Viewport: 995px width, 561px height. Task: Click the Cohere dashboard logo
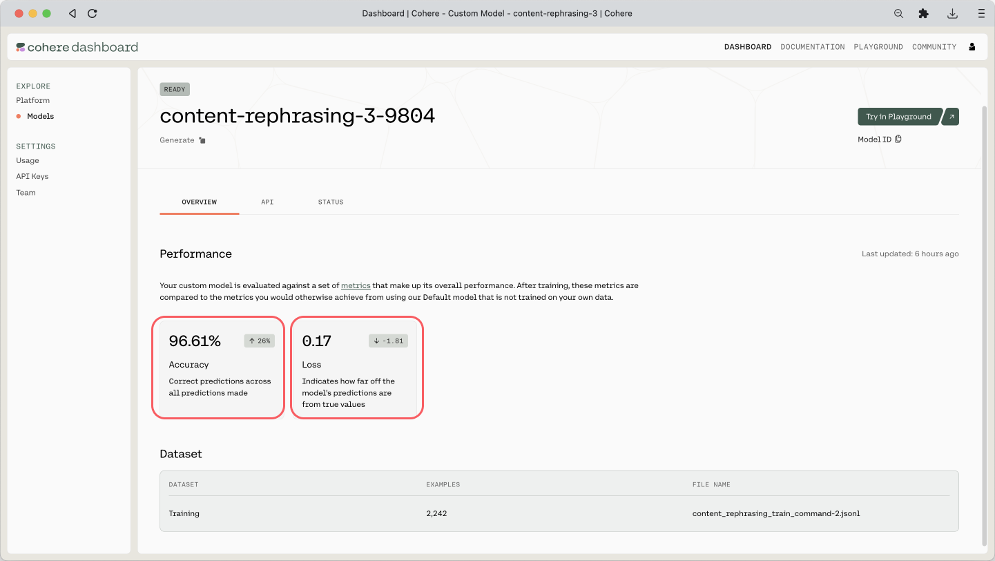(77, 47)
